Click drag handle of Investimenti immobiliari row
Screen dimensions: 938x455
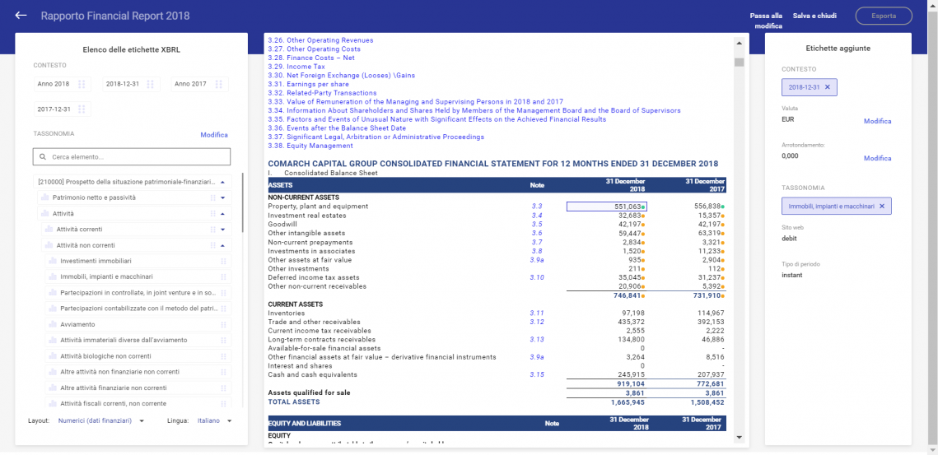point(223,262)
